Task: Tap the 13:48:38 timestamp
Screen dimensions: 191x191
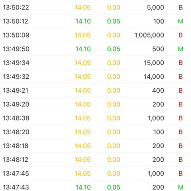Action: 16,118
